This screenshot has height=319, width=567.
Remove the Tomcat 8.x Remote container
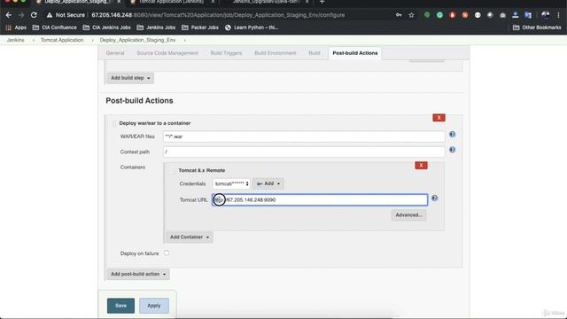[421, 166]
